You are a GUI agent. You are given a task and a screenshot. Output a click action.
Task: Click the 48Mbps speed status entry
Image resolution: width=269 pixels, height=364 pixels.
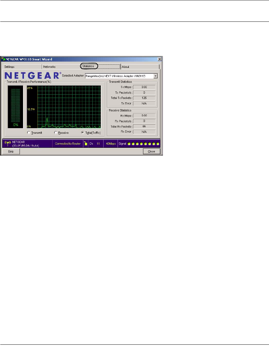pos(111,144)
